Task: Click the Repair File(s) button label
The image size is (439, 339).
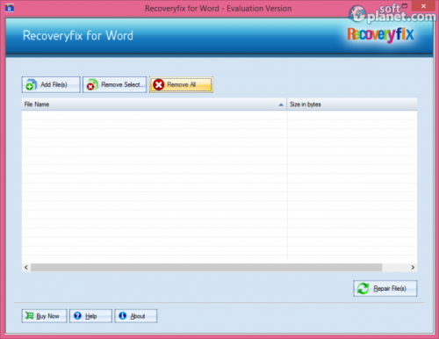Action: [x=390, y=289]
